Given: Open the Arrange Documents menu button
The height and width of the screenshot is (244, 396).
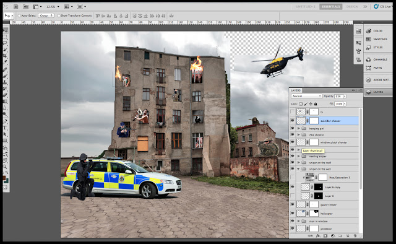Looking at the screenshot, I should pos(68,7).
